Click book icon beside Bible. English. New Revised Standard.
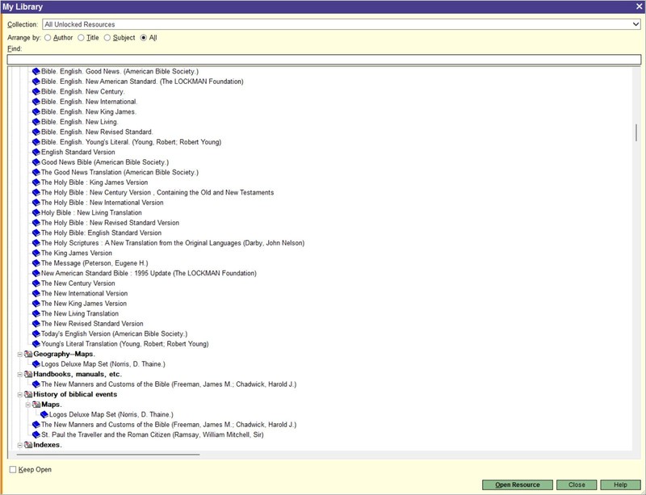This screenshot has width=646, height=495. tap(36, 132)
